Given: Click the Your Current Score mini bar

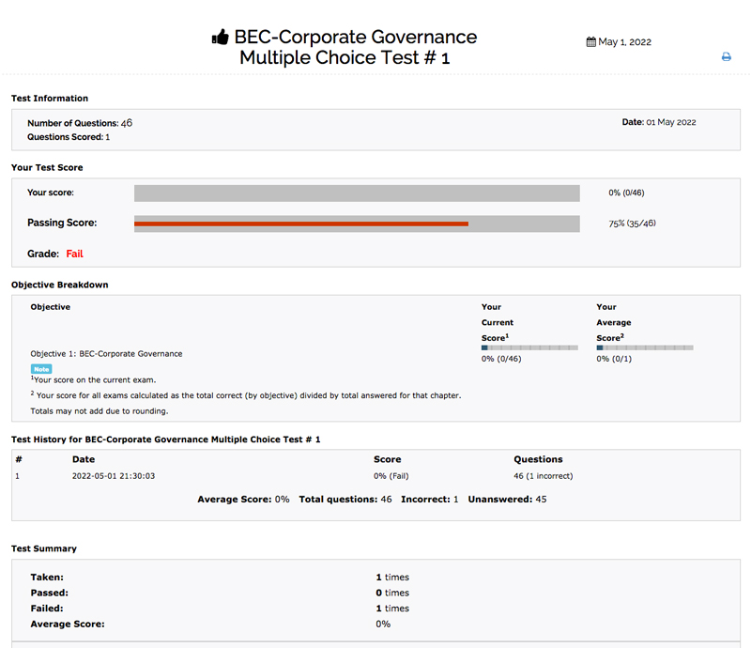Looking at the screenshot, I should tap(529, 347).
